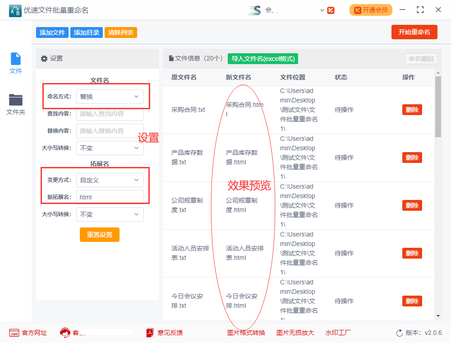Click 重置设置 button

pyautogui.click(x=100, y=235)
